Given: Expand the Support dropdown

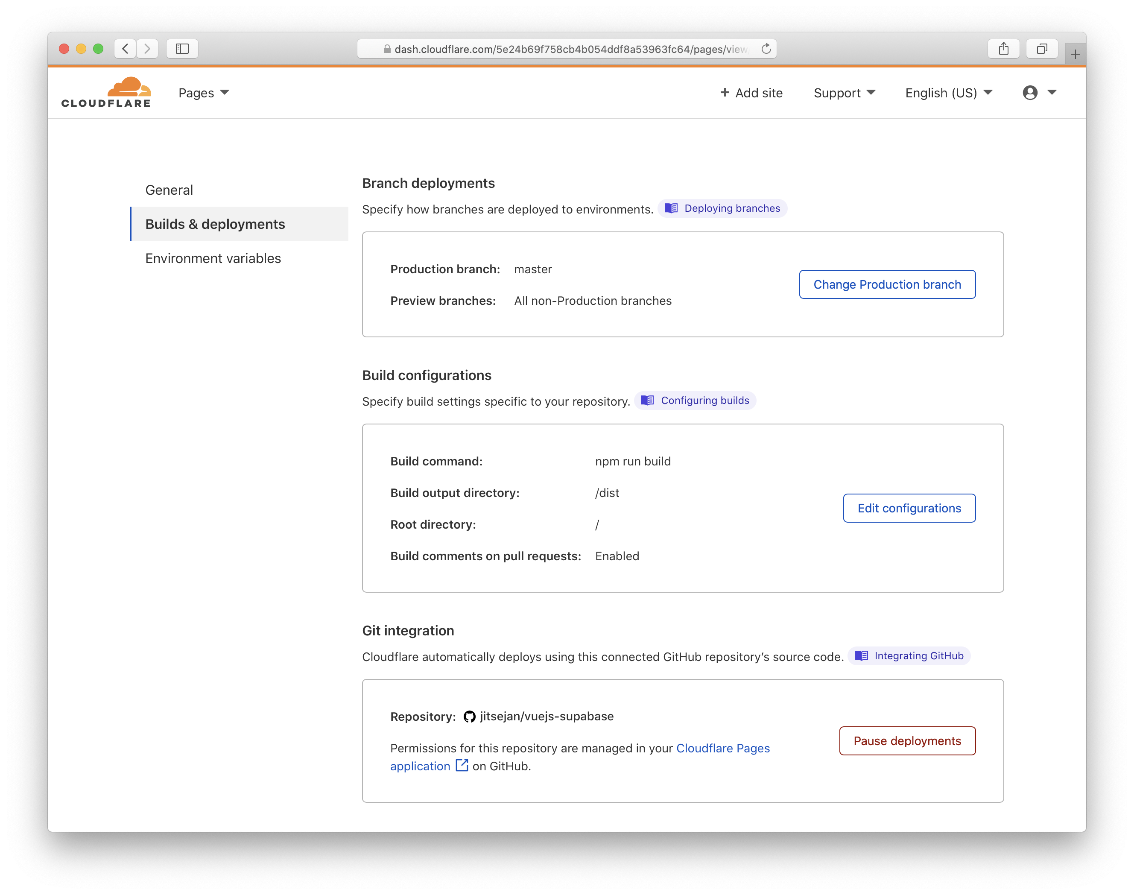Looking at the screenshot, I should tap(844, 93).
